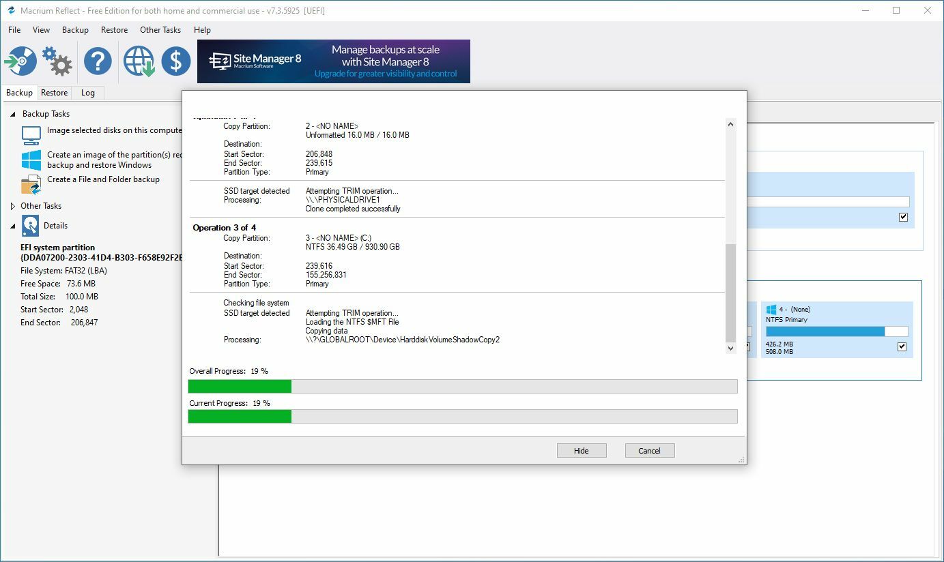Image resolution: width=944 pixels, height=562 pixels.
Task: Open the File menu
Action: coord(14,30)
